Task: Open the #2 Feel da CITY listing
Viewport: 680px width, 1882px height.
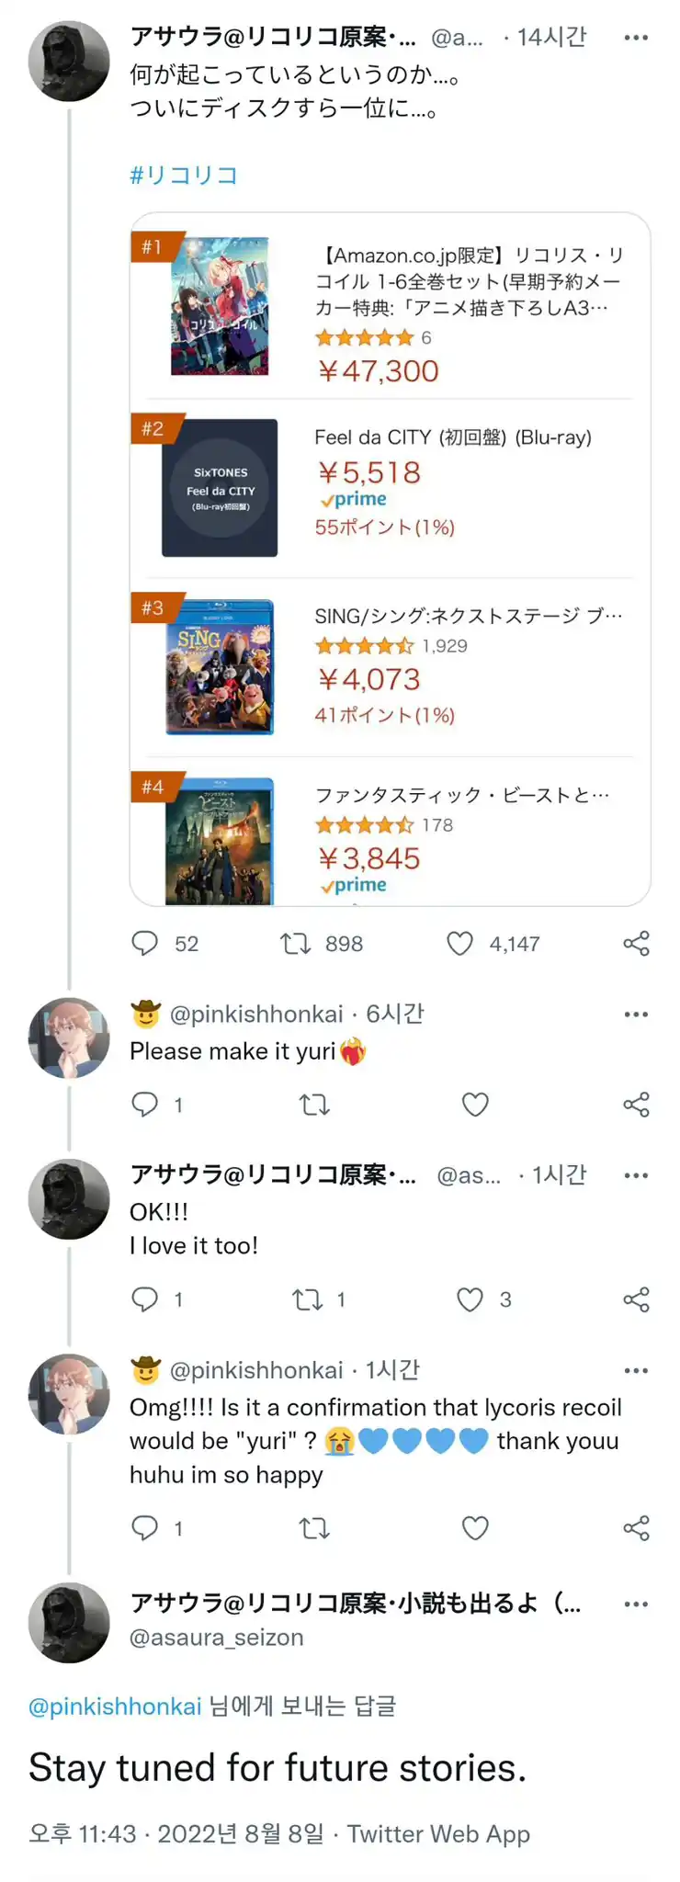Action: click(x=452, y=437)
